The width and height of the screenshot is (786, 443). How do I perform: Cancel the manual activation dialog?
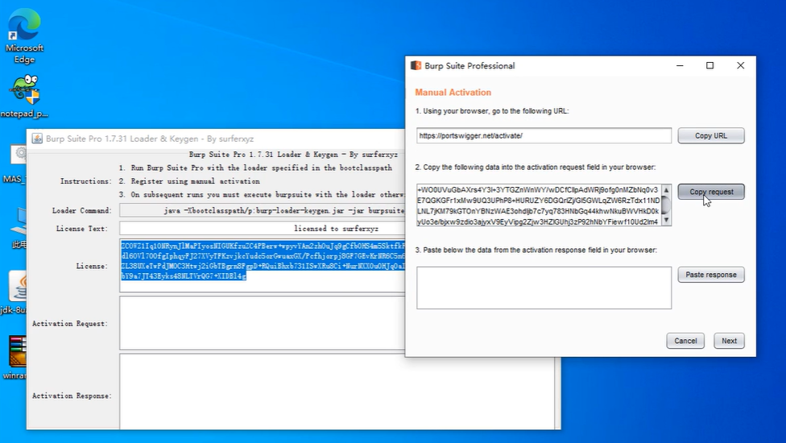(x=685, y=341)
